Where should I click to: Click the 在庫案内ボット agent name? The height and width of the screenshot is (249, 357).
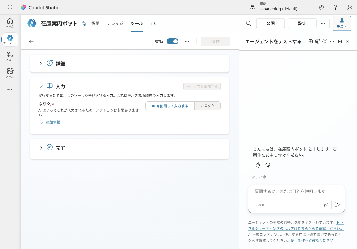[59, 24]
